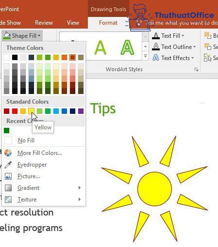Viewport: 218px width, 247px height.
Task: Select the Eyedropper icon
Action: pyautogui.click(x=8, y=165)
